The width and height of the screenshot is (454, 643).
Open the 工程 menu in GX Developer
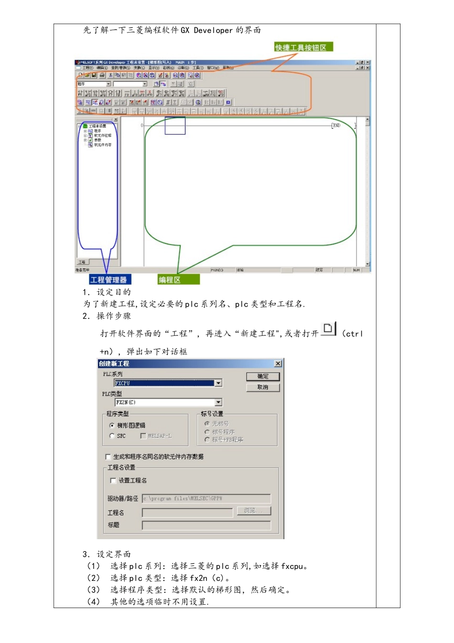pos(87,68)
